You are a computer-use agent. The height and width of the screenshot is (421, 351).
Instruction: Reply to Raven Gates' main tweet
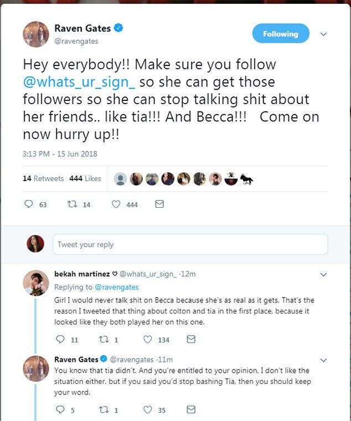point(29,204)
